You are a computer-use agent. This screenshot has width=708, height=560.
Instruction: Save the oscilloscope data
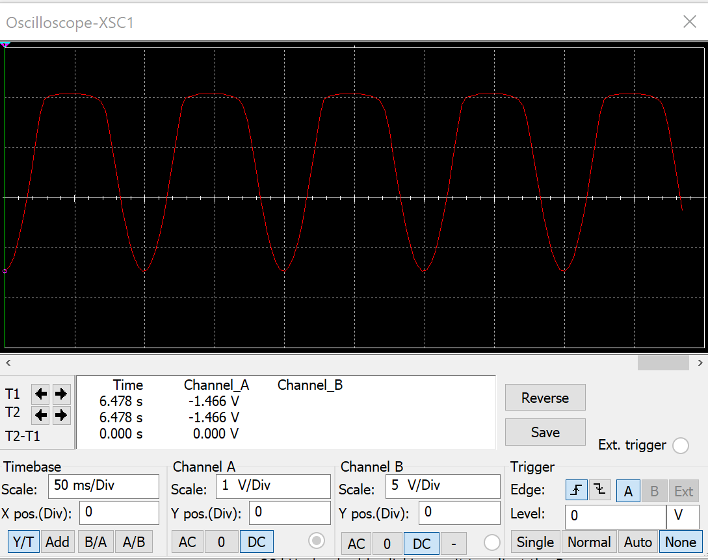[x=545, y=431]
